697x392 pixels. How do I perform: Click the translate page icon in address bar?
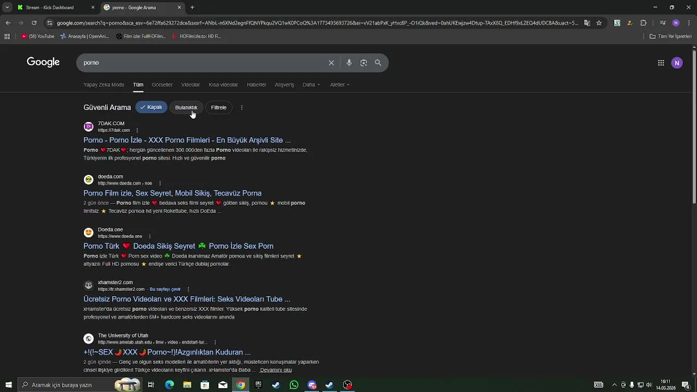pos(587,23)
